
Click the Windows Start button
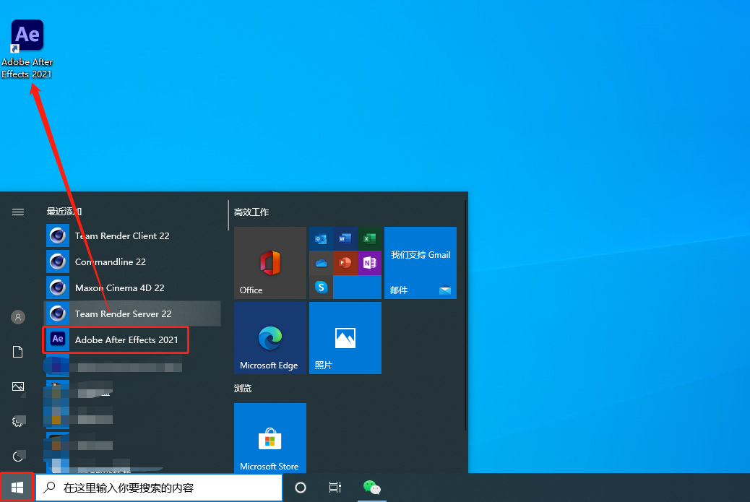coord(17,488)
